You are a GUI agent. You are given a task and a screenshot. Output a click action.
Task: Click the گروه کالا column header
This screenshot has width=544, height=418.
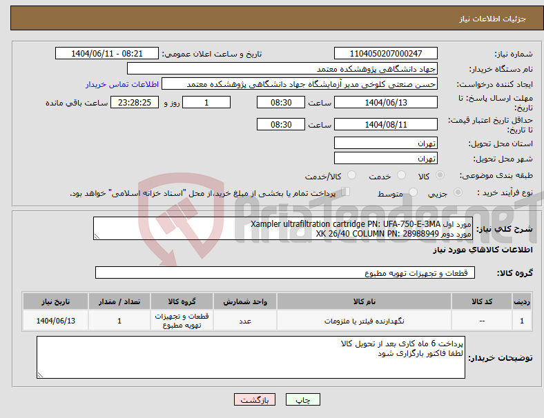click(182, 301)
